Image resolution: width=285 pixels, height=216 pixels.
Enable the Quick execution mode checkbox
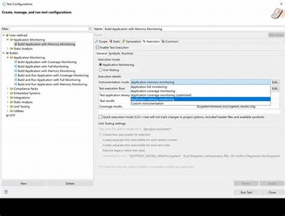tap(100, 116)
